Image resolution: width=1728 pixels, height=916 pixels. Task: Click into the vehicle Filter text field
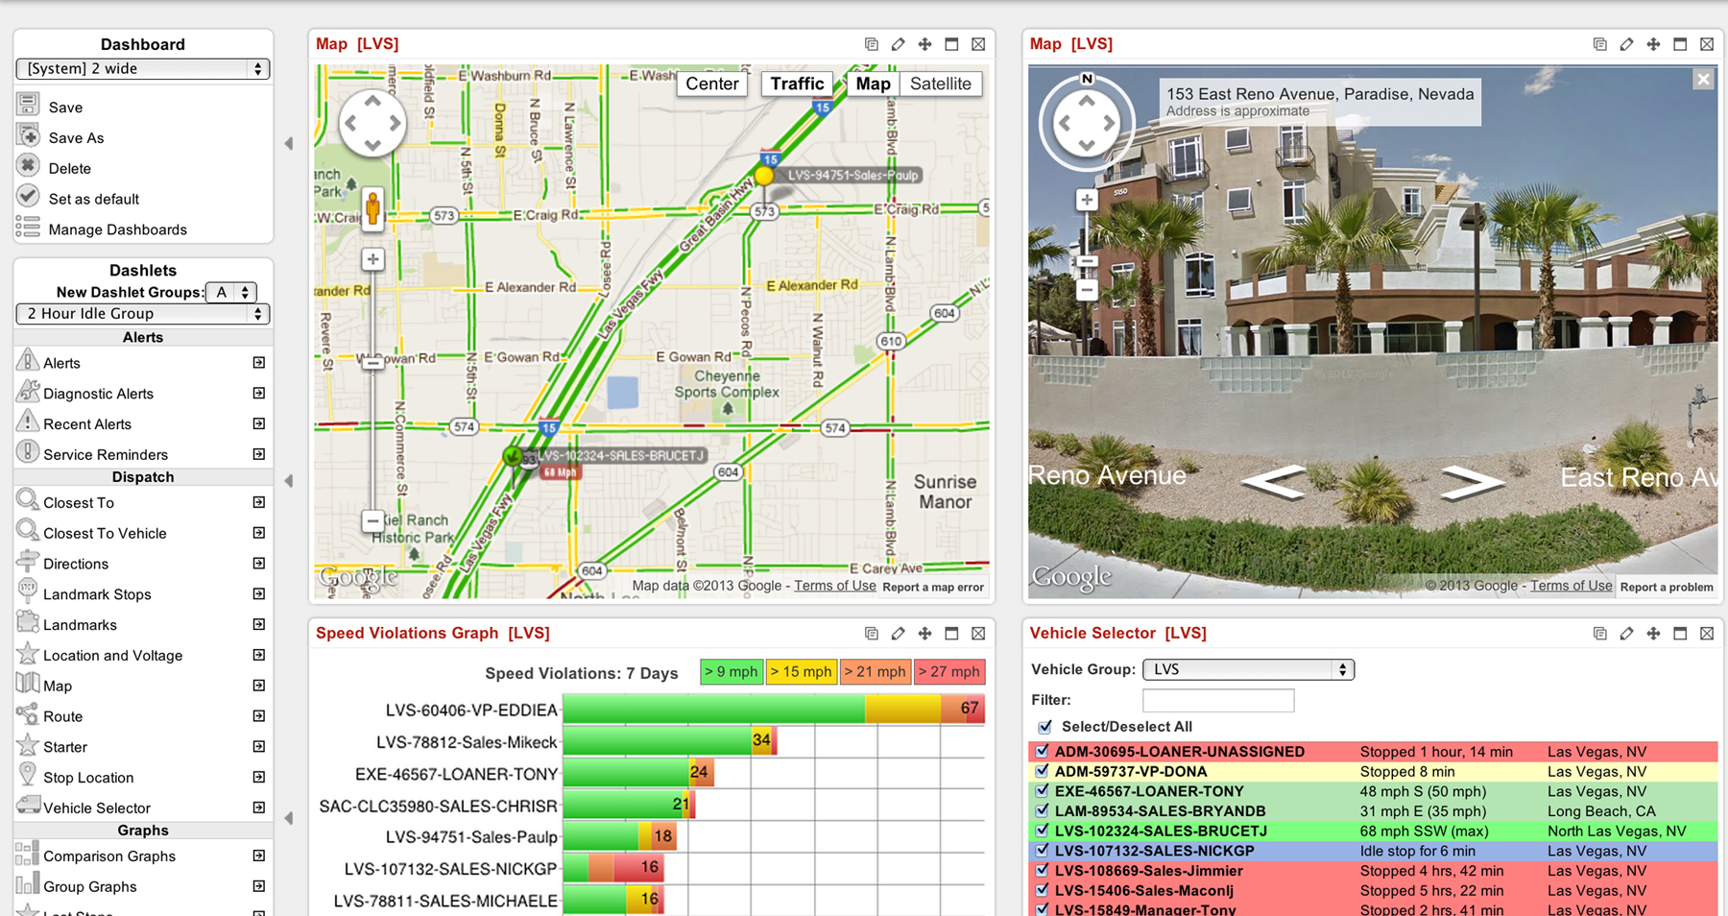(1217, 701)
